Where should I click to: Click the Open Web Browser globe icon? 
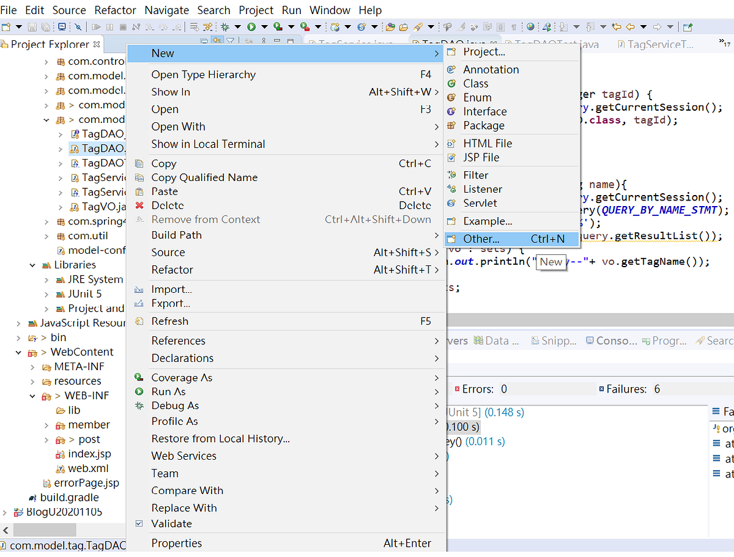pyautogui.click(x=530, y=28)
